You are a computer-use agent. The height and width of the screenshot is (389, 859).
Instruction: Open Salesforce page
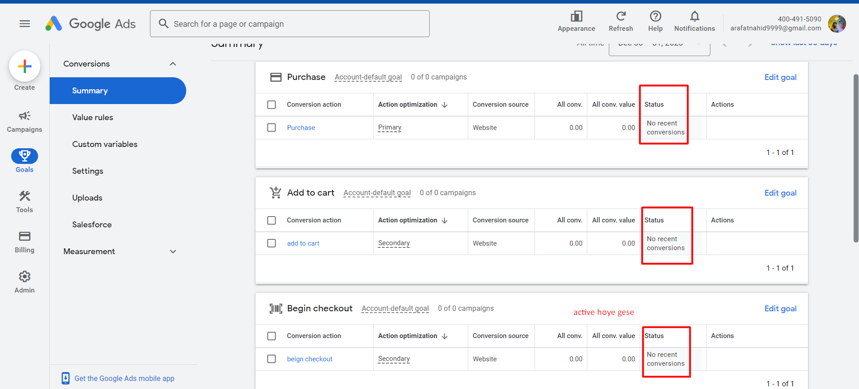[x=92, y=225]
